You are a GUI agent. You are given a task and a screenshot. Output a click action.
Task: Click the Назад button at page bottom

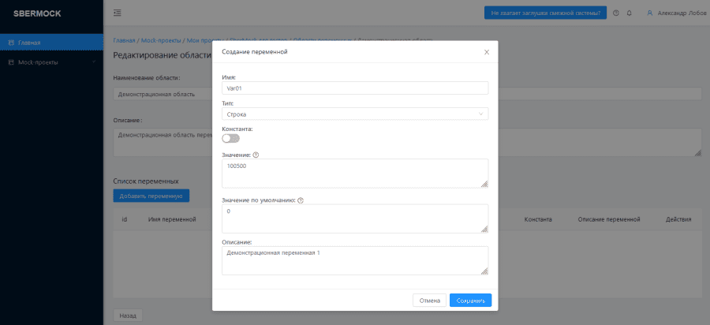(x=128, y=315)
